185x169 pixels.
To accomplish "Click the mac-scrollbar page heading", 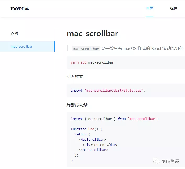I will (92, 34).
